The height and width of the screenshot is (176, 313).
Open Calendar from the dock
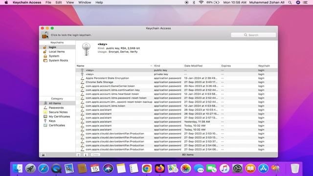tap(95, 168)
